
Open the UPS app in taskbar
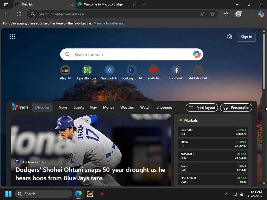90,194
